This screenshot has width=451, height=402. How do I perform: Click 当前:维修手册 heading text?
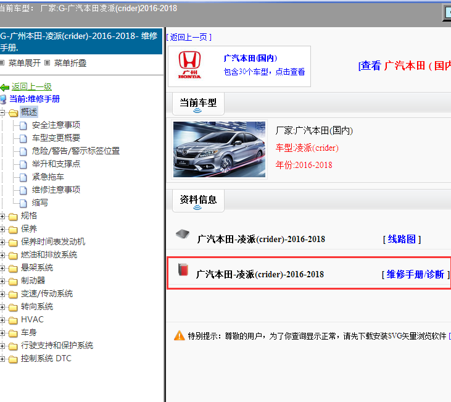coord(35,99)
